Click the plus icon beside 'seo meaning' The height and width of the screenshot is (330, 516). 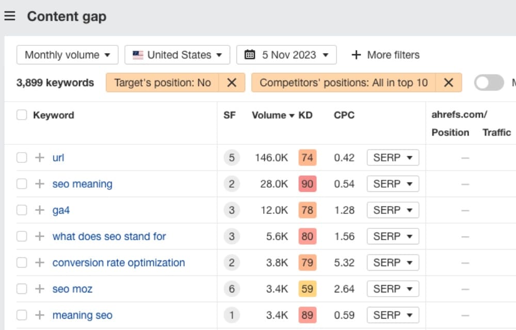coord(40,184)
